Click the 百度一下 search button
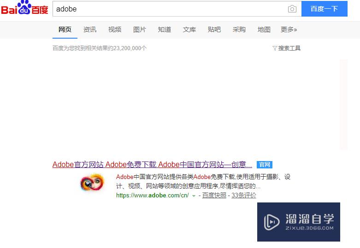360x248 pixels. coord(324,9)
